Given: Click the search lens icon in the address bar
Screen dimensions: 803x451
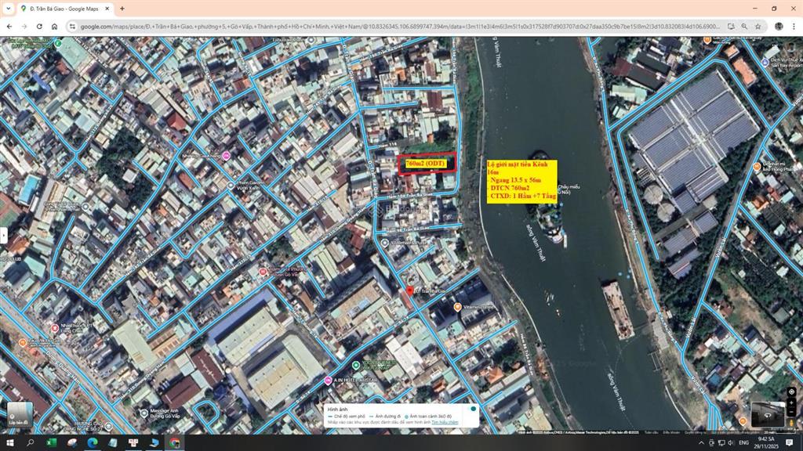Looking at the screenshot, I should [746, 26].
